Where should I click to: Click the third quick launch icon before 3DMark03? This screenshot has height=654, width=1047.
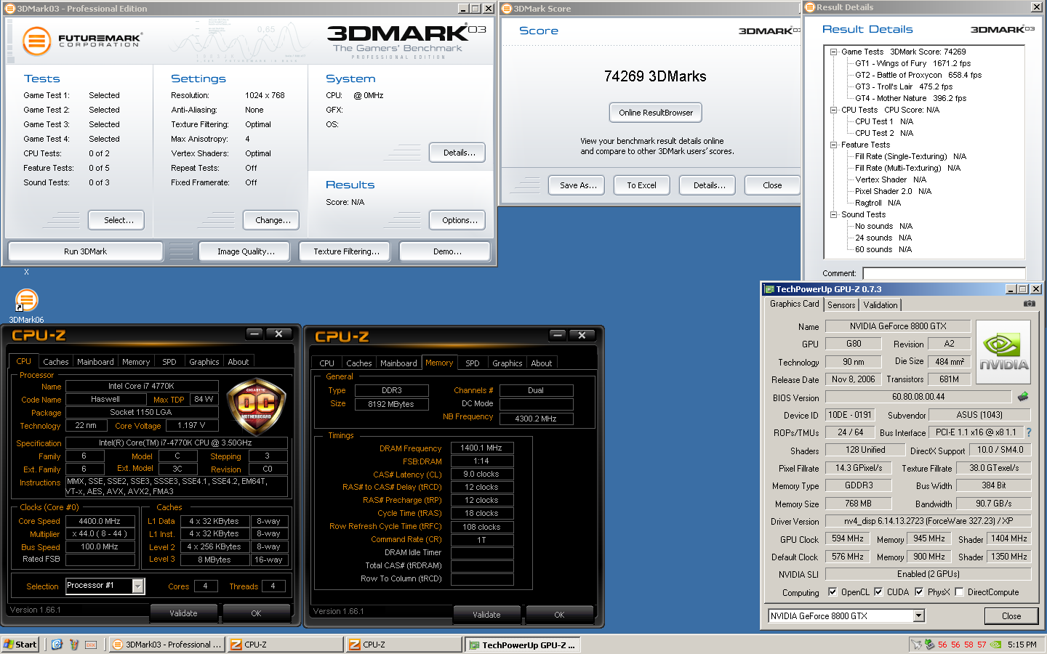pos(91,645)
